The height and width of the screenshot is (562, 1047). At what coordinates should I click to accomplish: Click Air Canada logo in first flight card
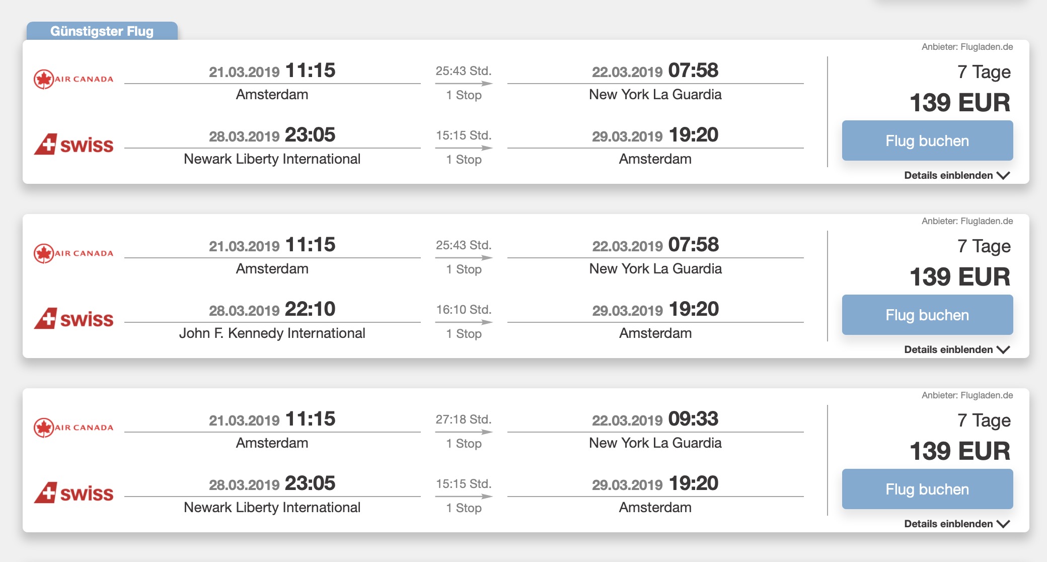73,79
